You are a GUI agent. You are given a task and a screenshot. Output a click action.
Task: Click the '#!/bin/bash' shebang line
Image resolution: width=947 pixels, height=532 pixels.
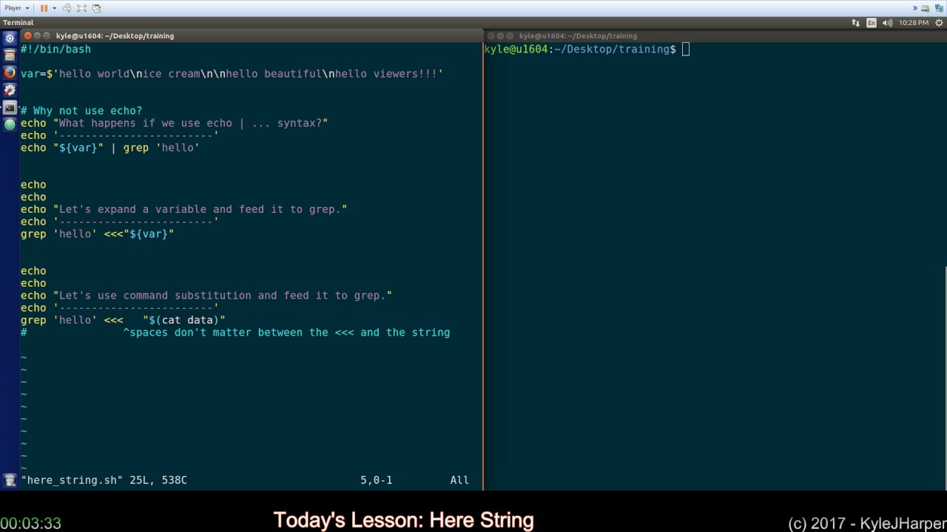[55, 49]
